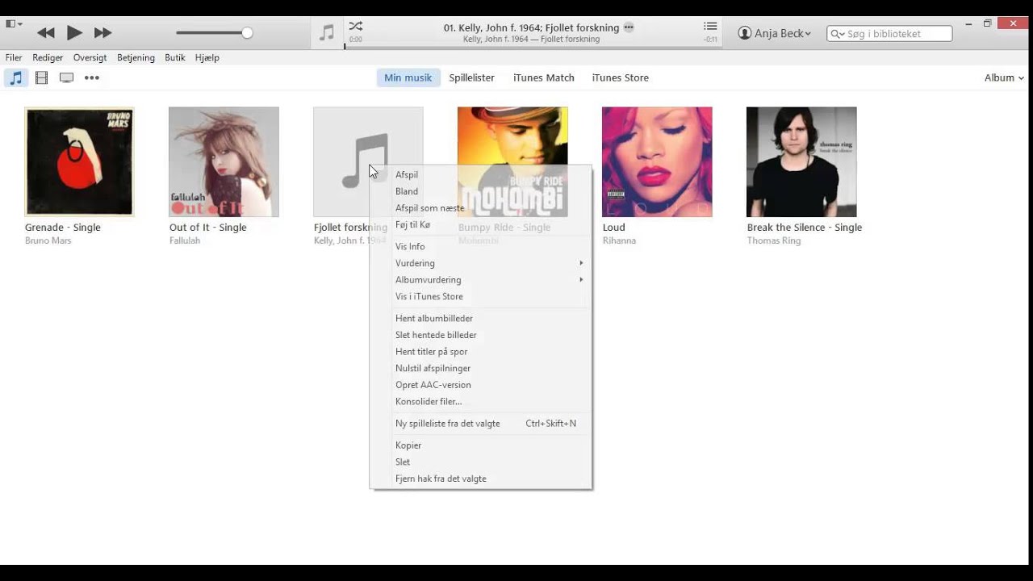Screen dimensions: 1033x581
Task: Click the now playing album art note
Action: coord(327,33)
